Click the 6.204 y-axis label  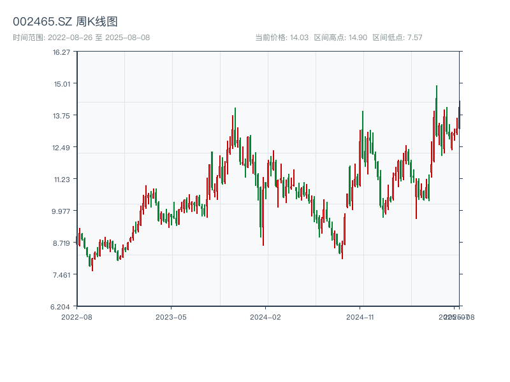point(61,307)
